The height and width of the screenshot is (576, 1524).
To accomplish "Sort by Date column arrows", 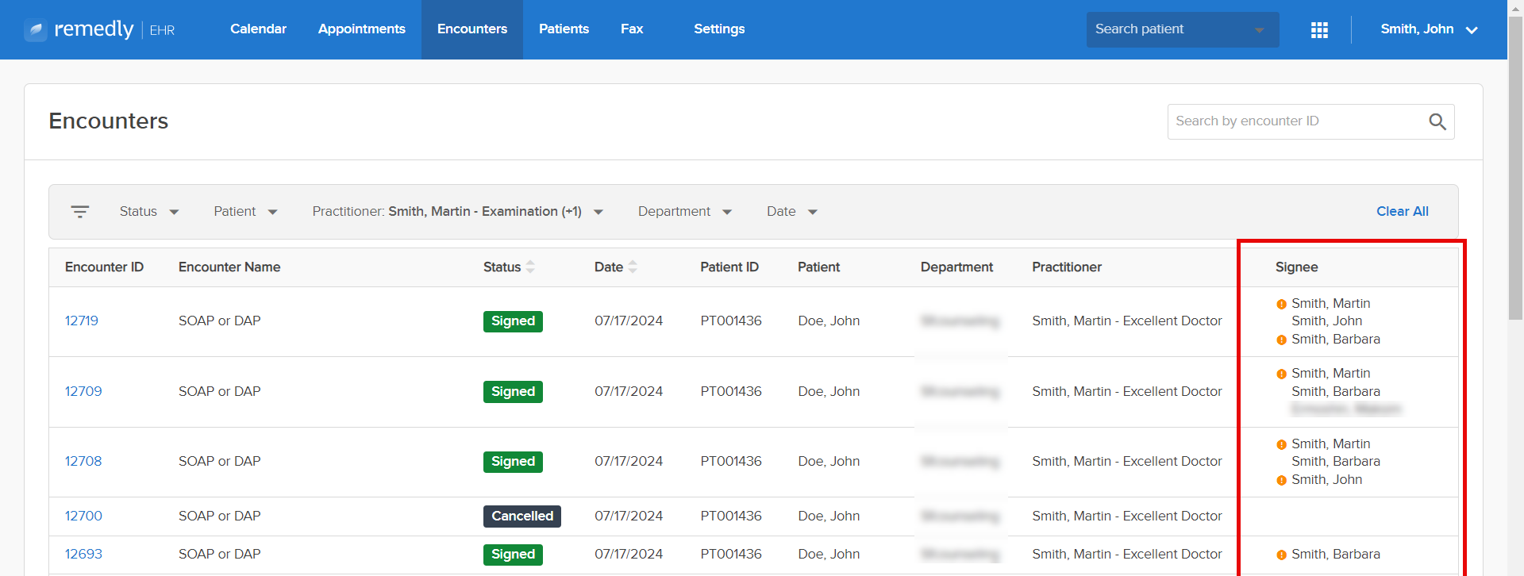I will click(x=633, y=267).
